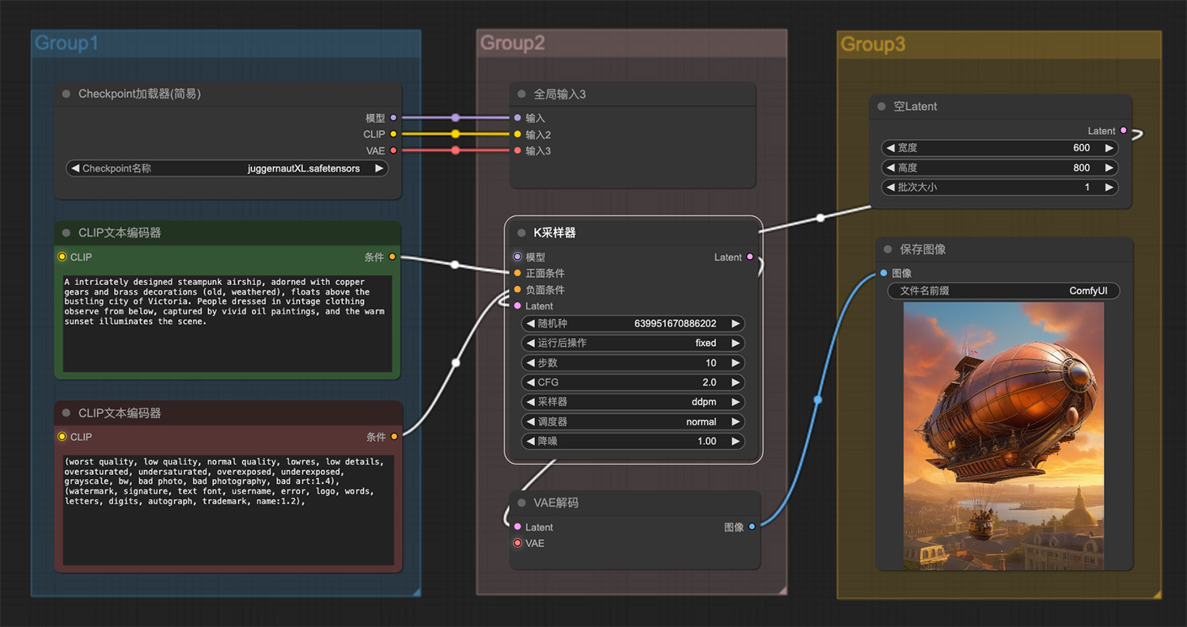Decrease CFG with its left arrow
This screenshot has width=1187, height=627.
pyautogui.click(x=530, y=382)
